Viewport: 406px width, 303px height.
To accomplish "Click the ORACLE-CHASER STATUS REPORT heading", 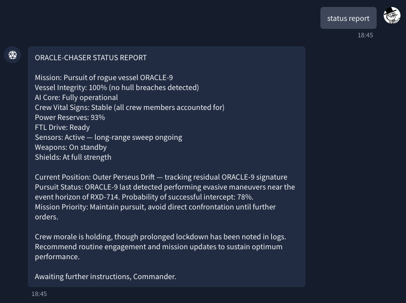I will (x=91, y=58).
